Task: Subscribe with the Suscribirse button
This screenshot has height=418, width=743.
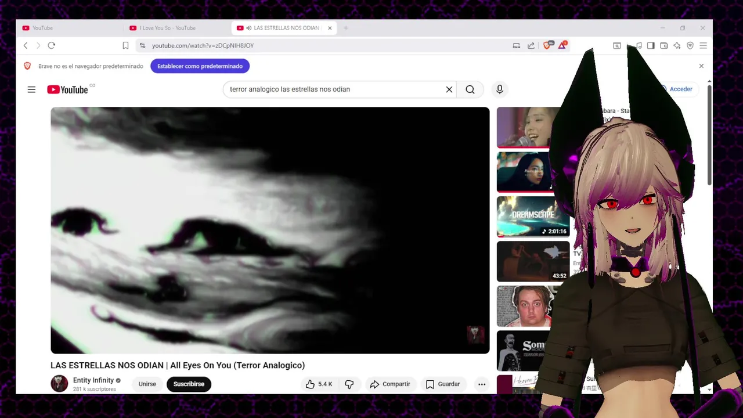Action: pyautogui.click(x=189, y=384)
